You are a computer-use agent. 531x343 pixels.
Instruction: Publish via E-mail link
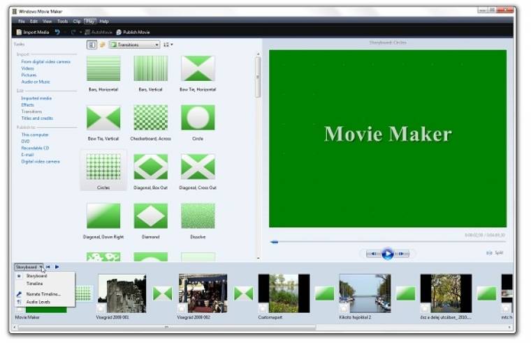[27, 155]
